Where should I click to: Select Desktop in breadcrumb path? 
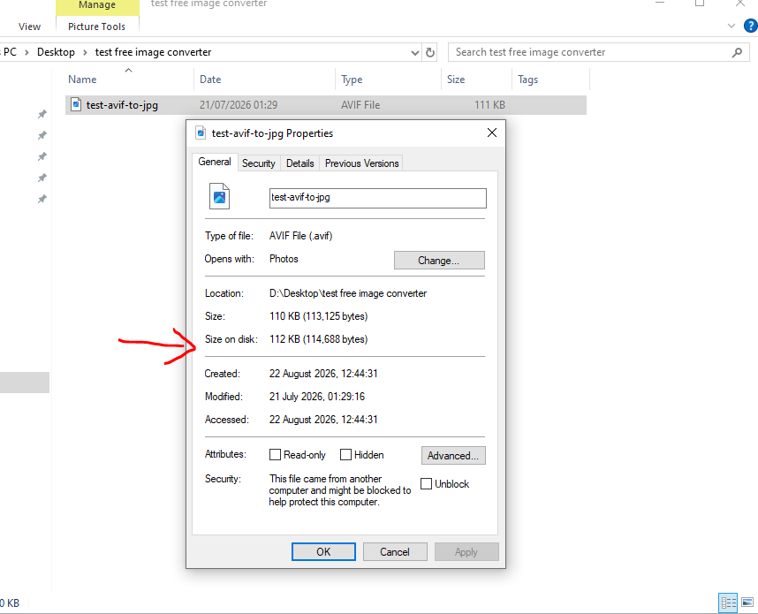[x=56, y=52]
